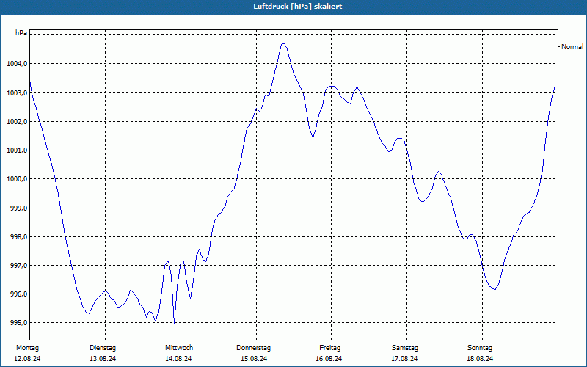This screenshot has height=367, width=587.
Task: Click the Freitag day label
Action: pyautogui.click(x=329, y=348)
